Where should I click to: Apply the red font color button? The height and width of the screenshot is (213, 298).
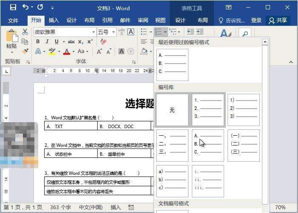(67, 51)
